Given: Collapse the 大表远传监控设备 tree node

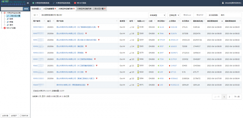Looking at the screenshot, I should pos(2,13).
